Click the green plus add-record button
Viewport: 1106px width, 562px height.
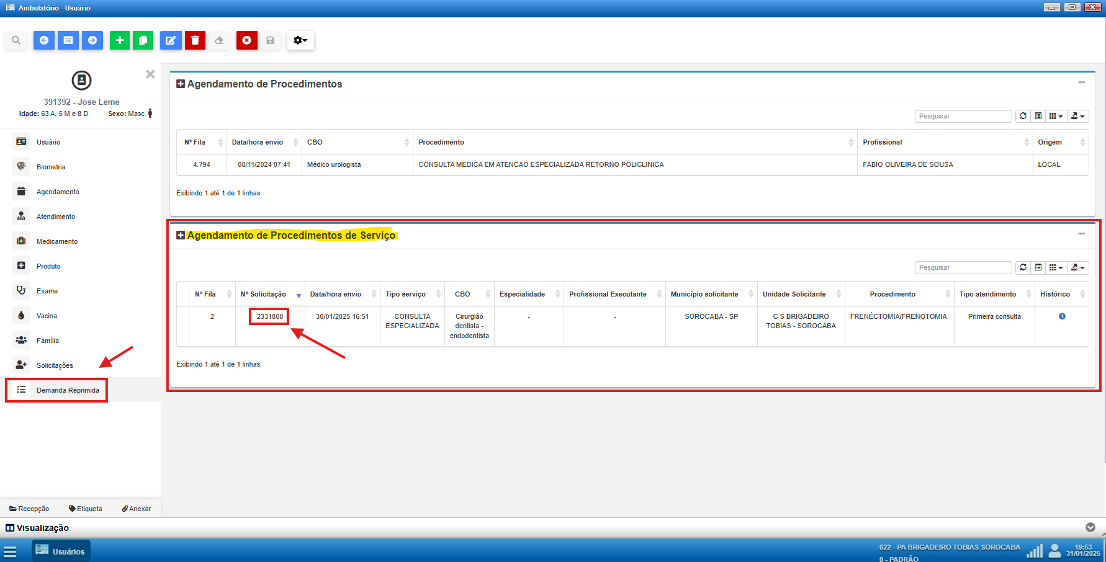(120, 40)
